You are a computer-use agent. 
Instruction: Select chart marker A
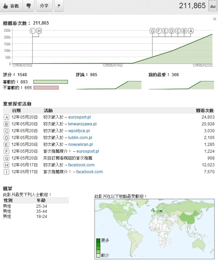point(191,31)
